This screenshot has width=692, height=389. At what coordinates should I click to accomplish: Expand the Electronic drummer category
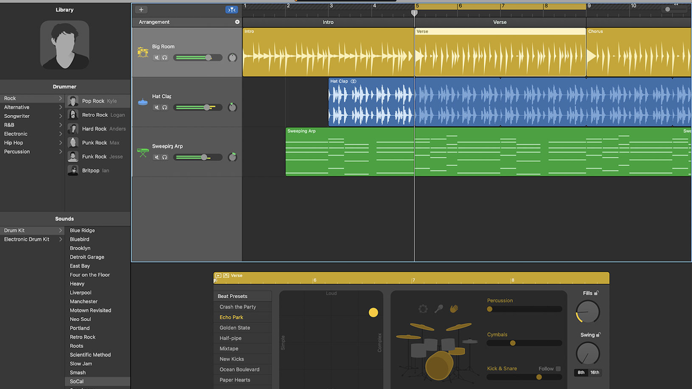coord(61,133)
